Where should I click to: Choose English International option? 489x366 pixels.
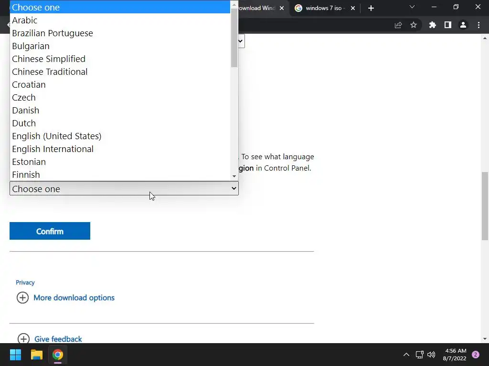[x=120, y=149]
